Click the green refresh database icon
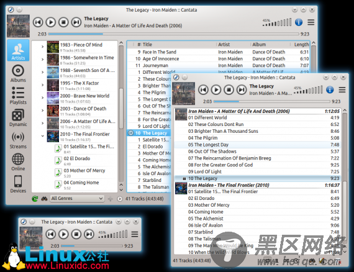This screenshot has width=354, height=272. coord(35,199)
